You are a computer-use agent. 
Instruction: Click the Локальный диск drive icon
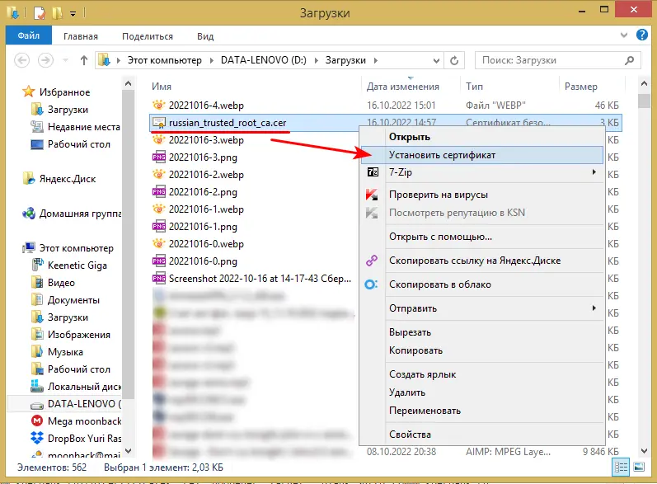[x=37, y=386]
